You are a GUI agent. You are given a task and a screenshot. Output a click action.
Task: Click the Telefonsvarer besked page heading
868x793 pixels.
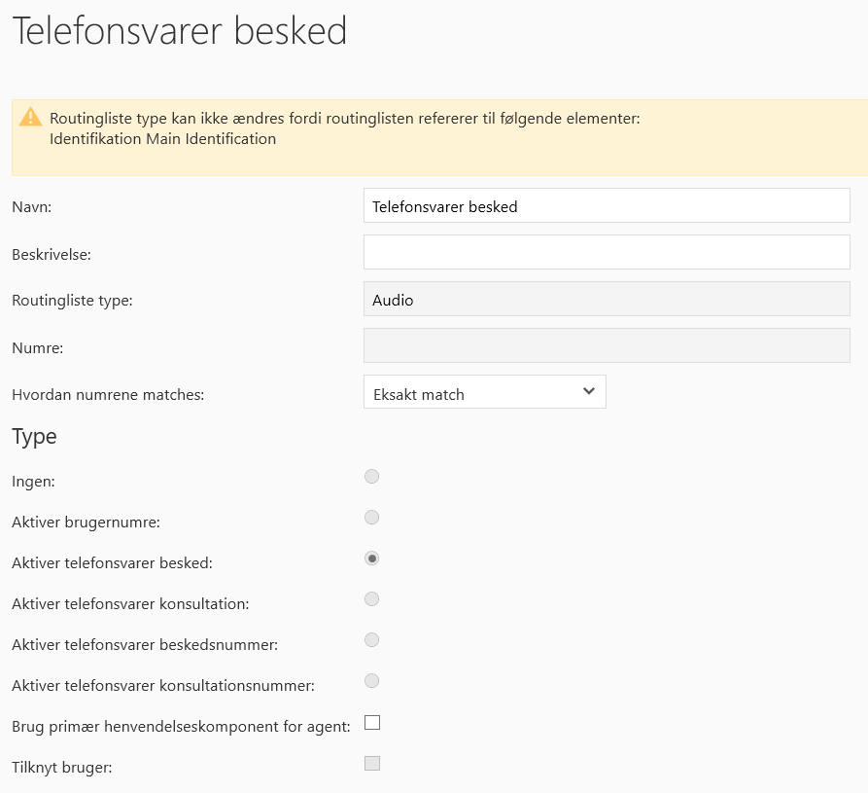click(179, 31)
